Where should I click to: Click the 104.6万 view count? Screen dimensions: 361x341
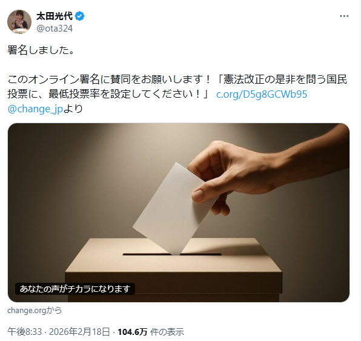133,332
